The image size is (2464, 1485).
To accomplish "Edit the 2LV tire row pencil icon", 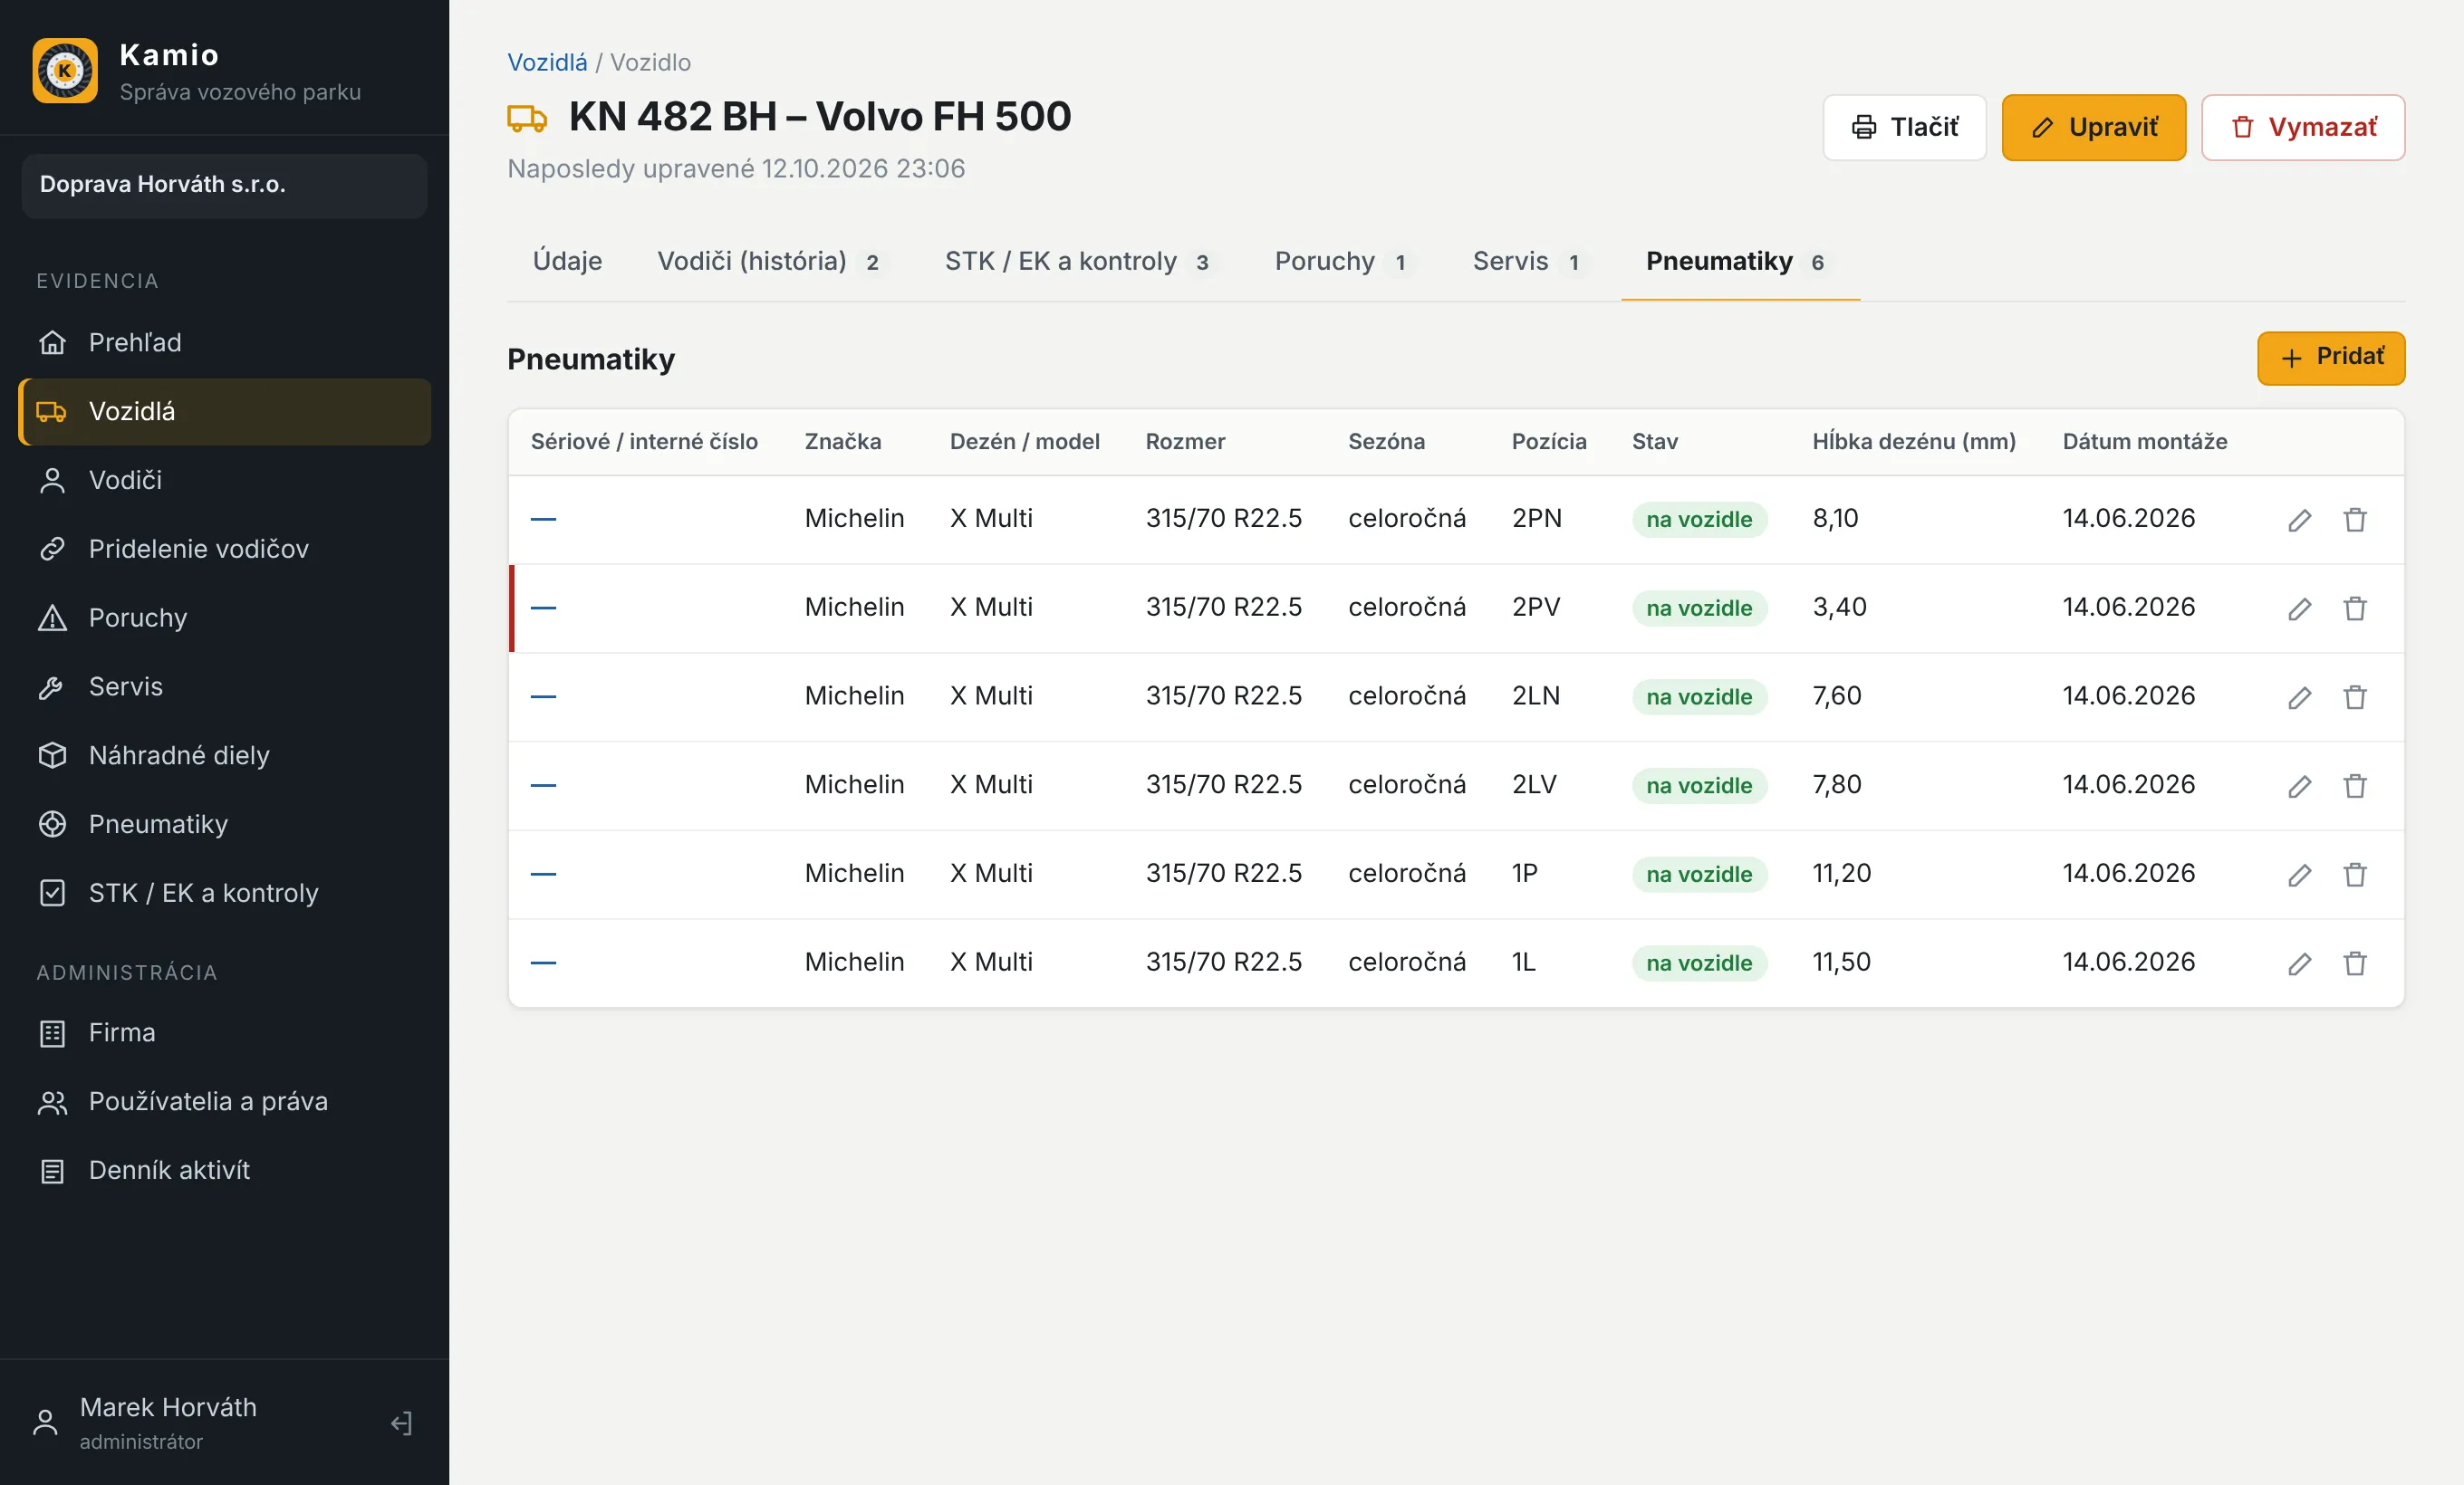I will click(2299, 787).
